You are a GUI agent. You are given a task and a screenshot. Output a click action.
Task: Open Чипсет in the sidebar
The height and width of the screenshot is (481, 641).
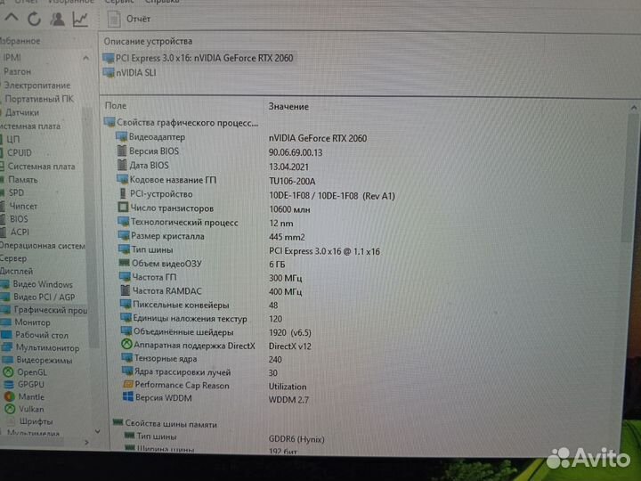coord(23,206)
